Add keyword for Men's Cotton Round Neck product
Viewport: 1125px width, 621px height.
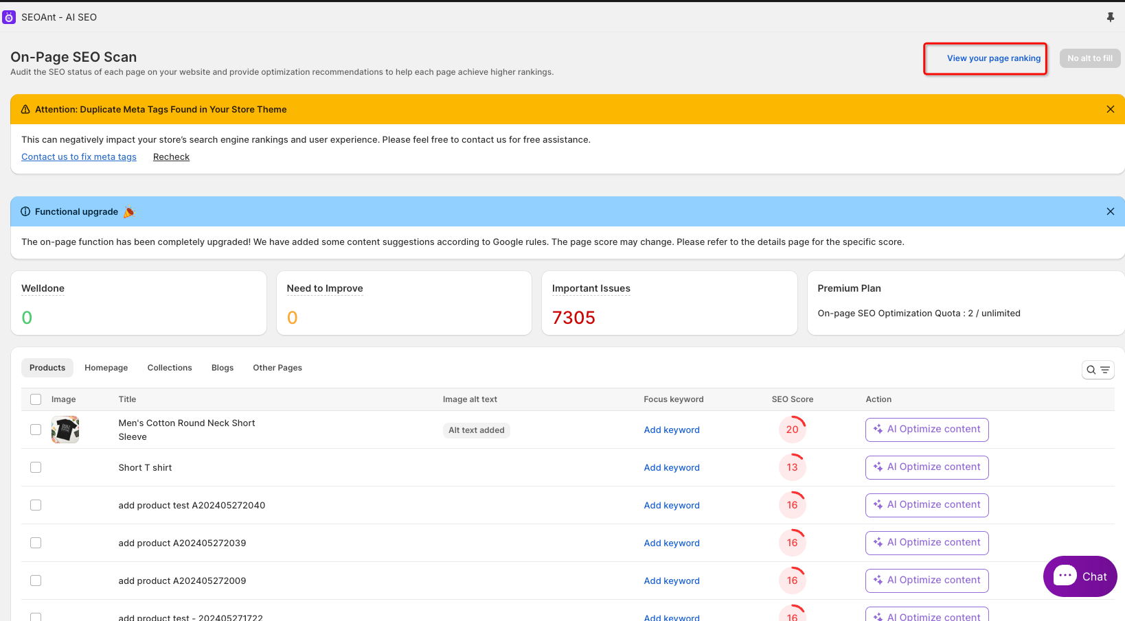click(x=672, y=430)
